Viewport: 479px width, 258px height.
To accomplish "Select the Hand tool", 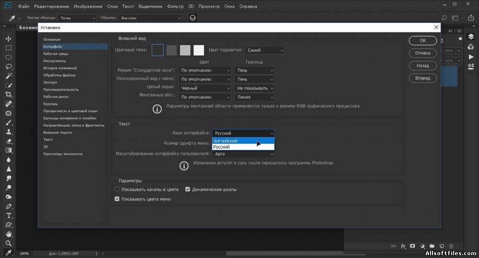I will click(x=9, y=234).
